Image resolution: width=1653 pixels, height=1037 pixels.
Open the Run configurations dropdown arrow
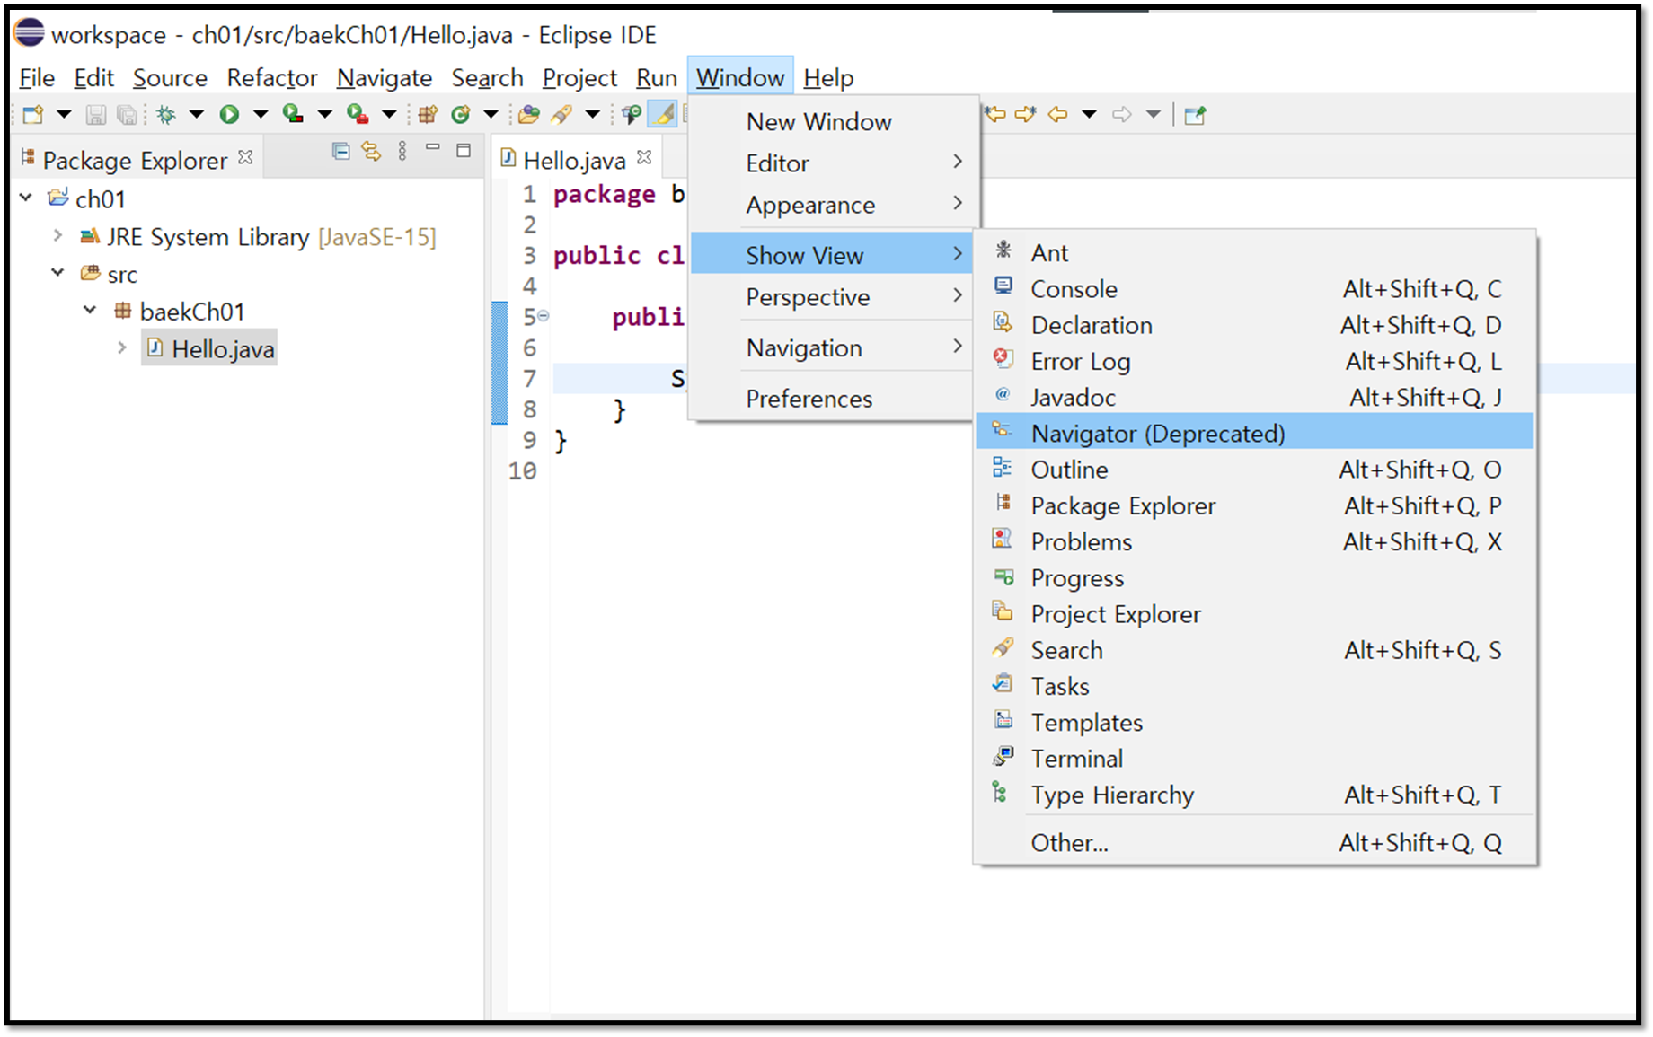[261, 114]
